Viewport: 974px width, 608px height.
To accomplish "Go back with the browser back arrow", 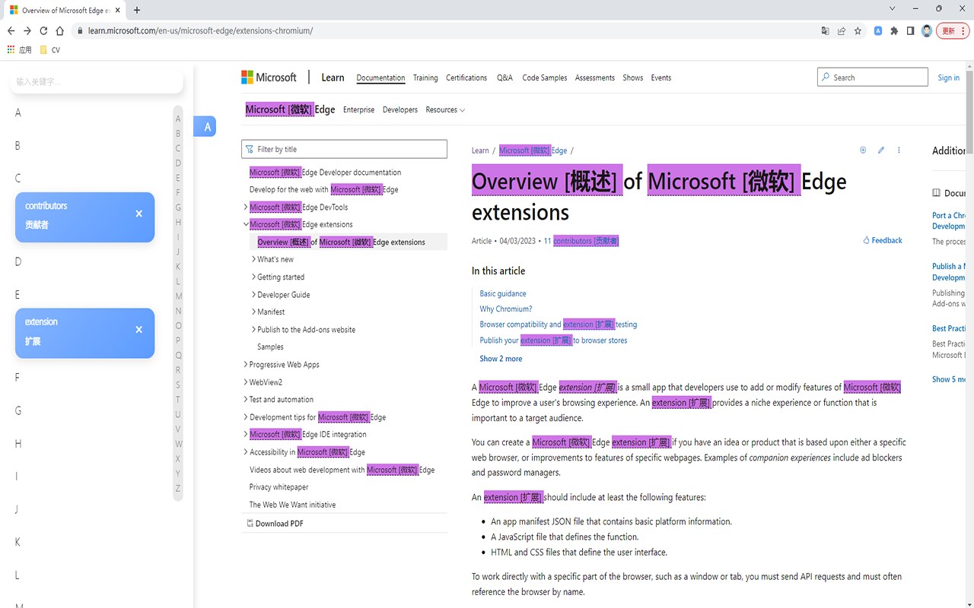I will [11, 31].
